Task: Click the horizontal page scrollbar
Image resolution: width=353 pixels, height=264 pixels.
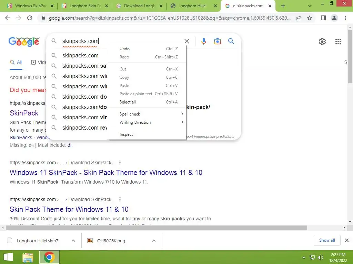Action: coord(157,228)
